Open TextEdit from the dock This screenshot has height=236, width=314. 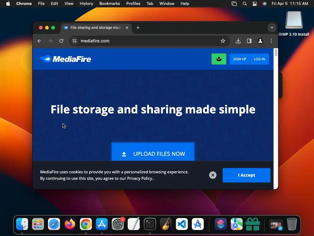pyautogui.click(x=134, y=224)
